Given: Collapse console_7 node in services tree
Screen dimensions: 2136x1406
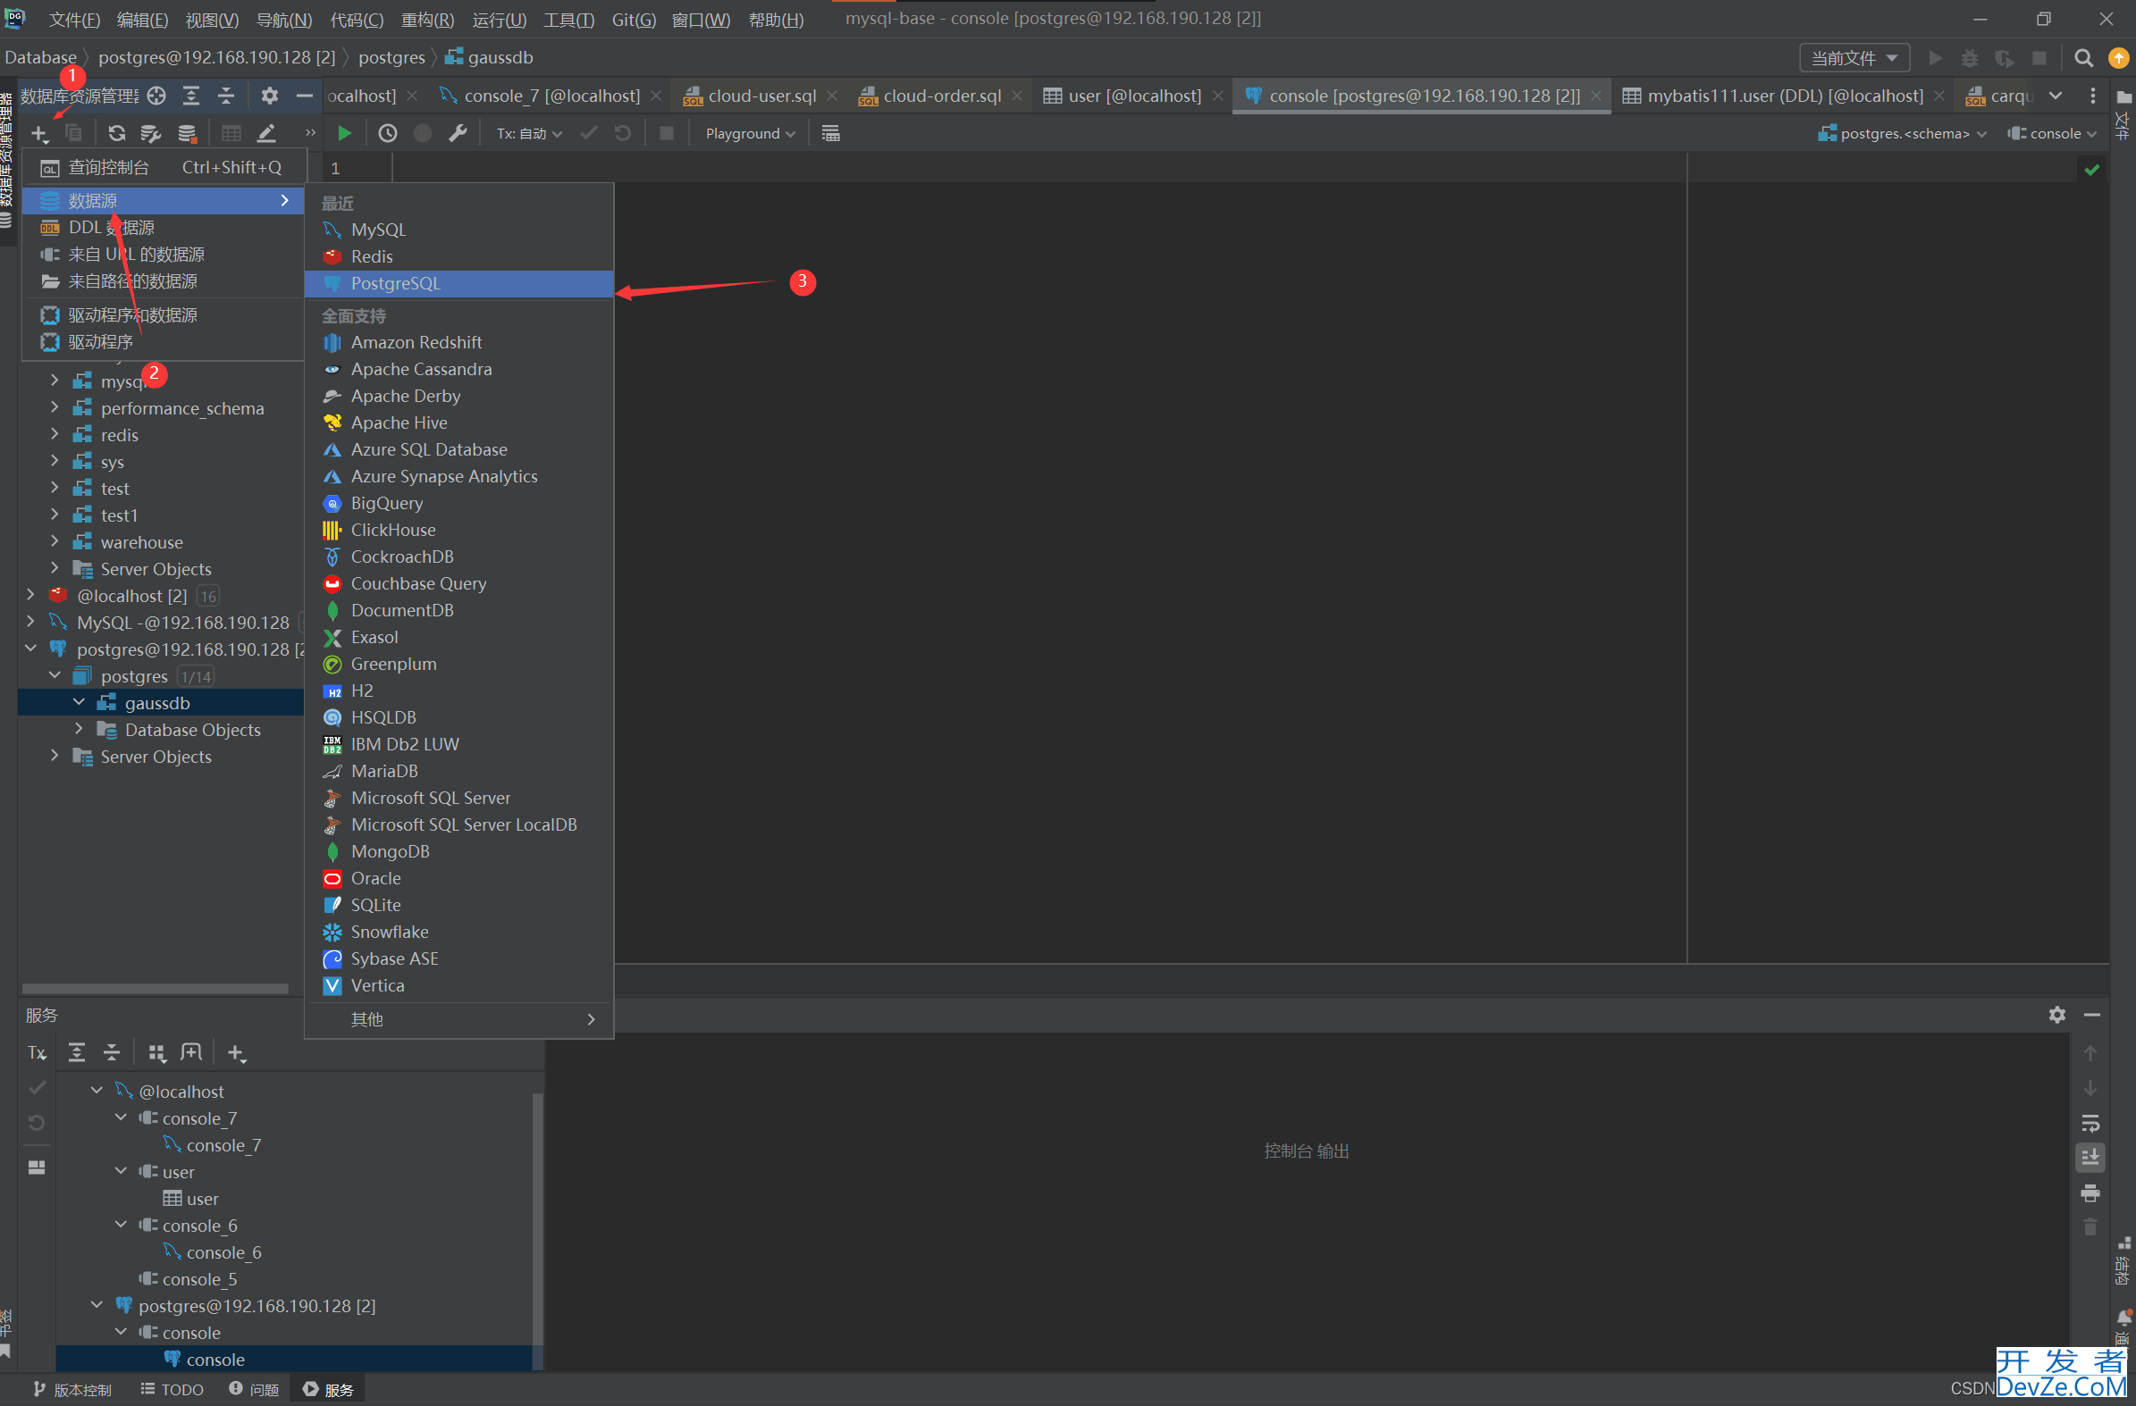Looking at the screenshot, I should 122,1117.
